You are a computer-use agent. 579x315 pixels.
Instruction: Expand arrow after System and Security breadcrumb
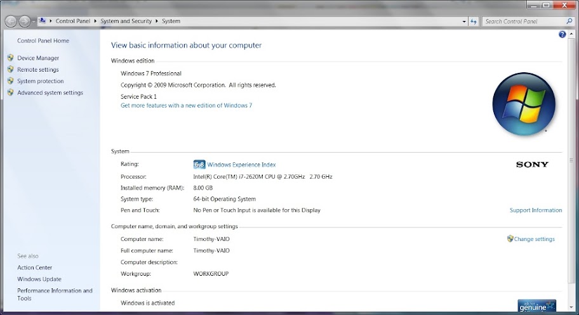(x=157, y=21)
